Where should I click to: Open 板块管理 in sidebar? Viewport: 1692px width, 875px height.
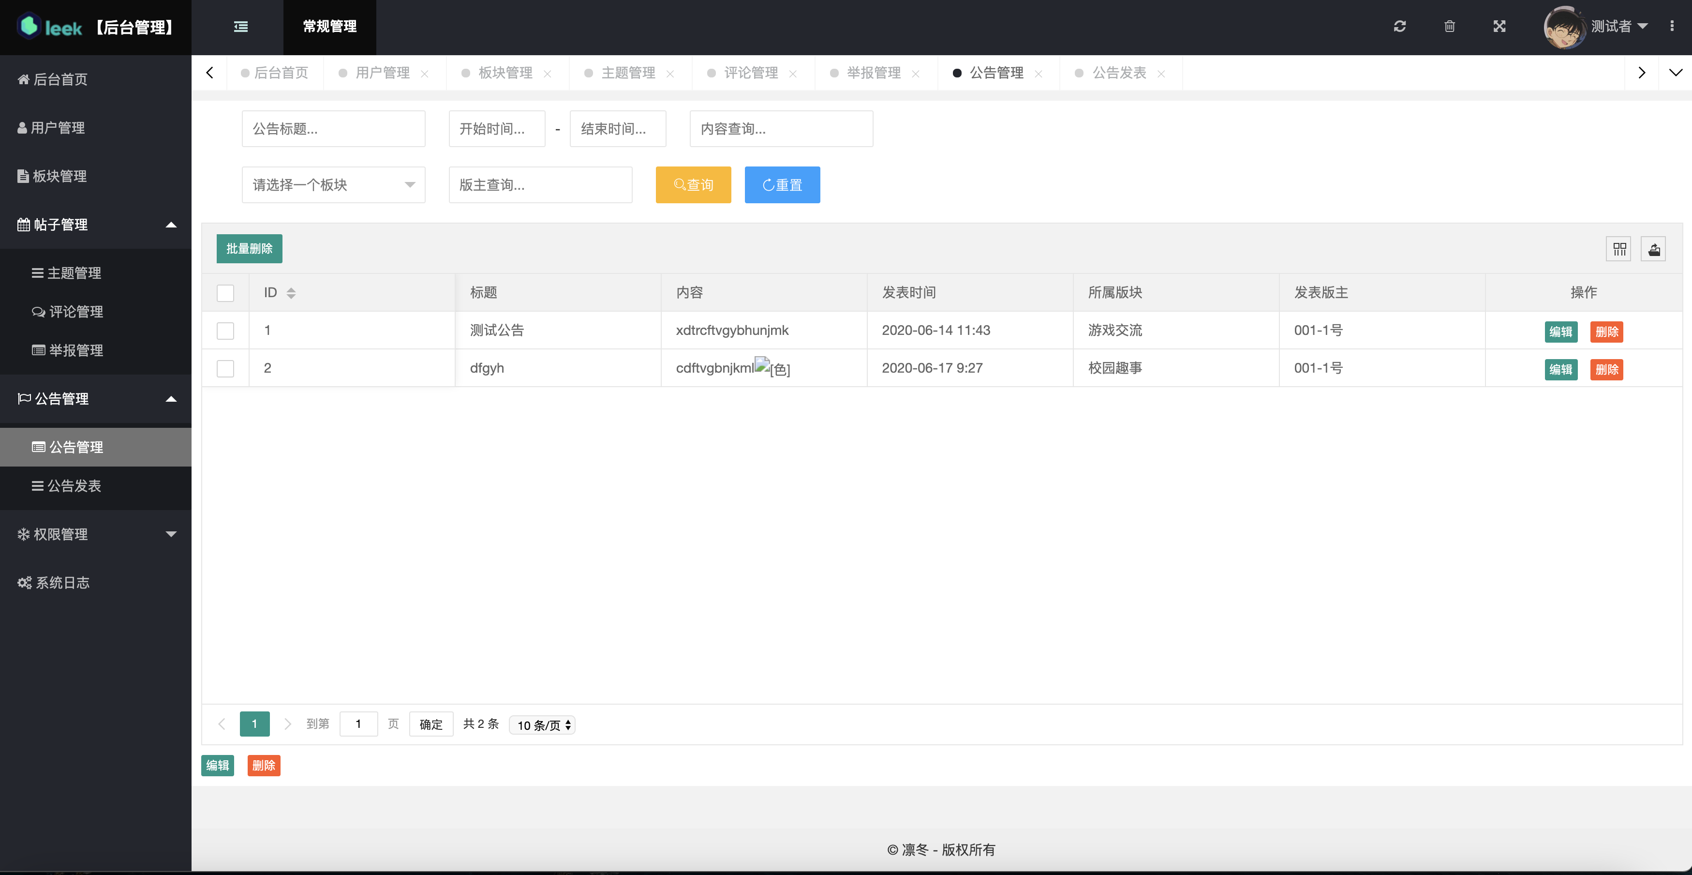[x=96, y=176]
